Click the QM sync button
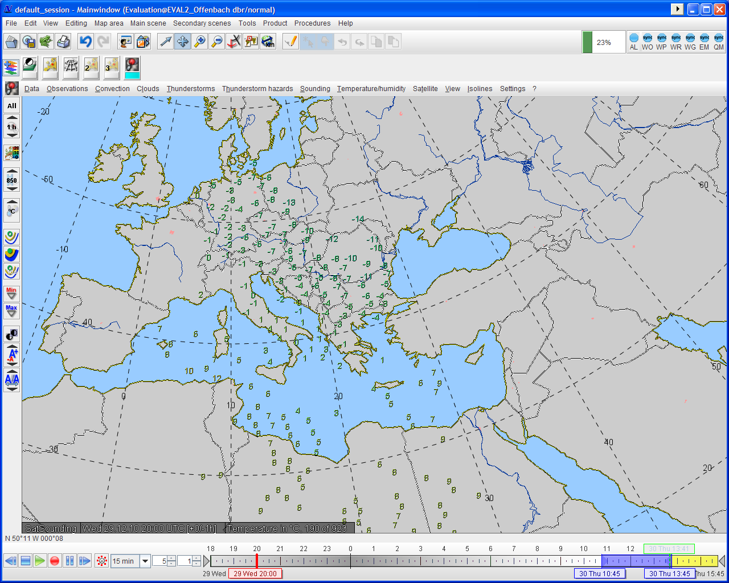729x583 pixels. click(x=719, y=42)
